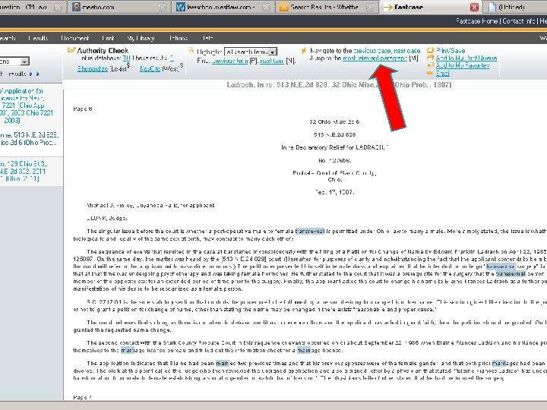The image size is (547, 410).
Task: Click the Fastcase Home link
Action: pyautogui.click(x=476, y=21)
